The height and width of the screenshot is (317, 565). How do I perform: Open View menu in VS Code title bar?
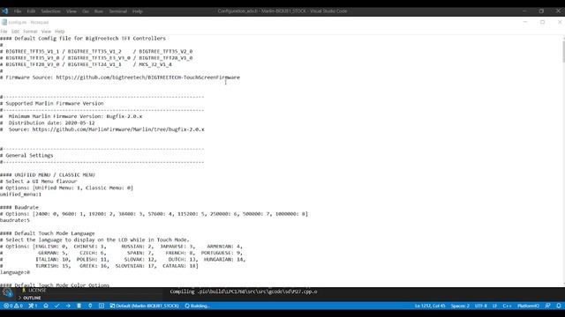71,11
